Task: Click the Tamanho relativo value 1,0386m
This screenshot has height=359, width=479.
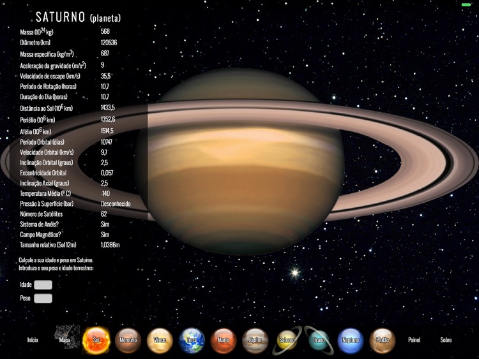Action: (x=110, y=245)
